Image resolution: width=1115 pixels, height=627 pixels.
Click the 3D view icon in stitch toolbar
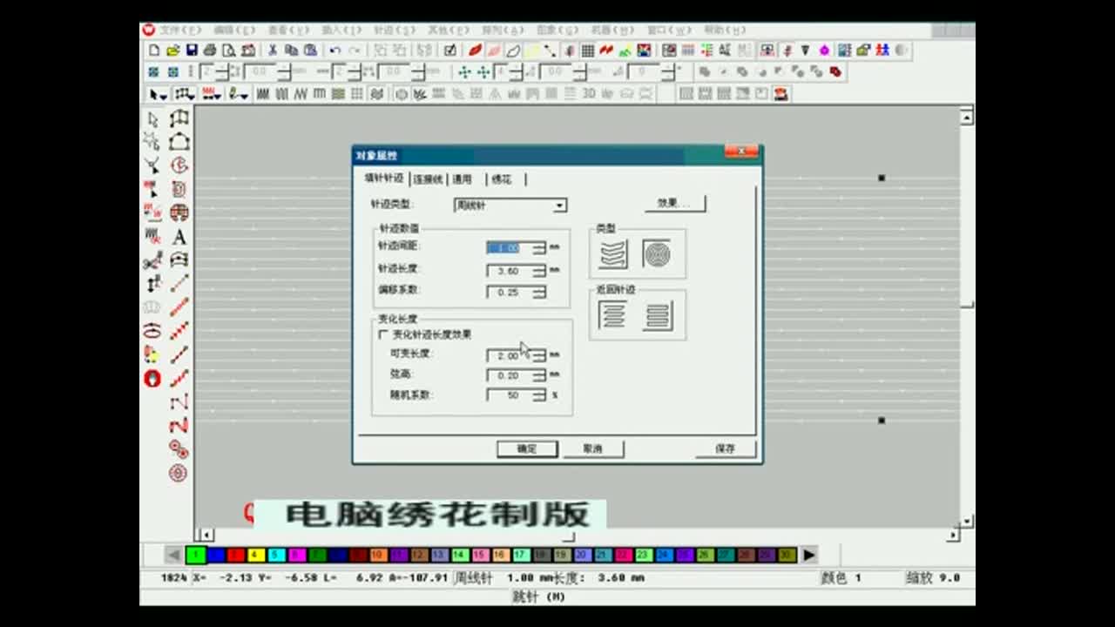[589, 94]
